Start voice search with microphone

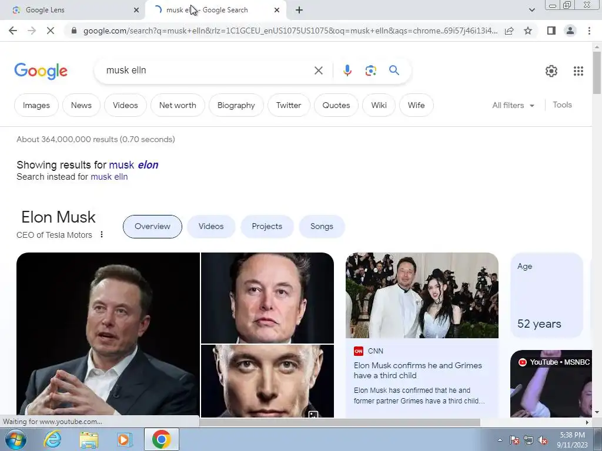pyautogui.click(x=347, y=70)
